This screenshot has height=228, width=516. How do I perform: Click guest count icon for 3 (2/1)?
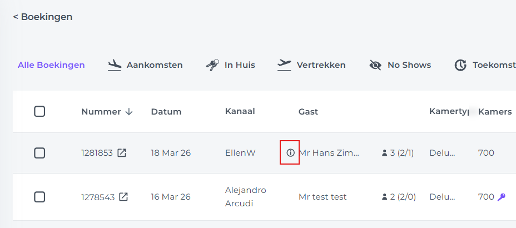pyautogui.click(x=384, y=153)
